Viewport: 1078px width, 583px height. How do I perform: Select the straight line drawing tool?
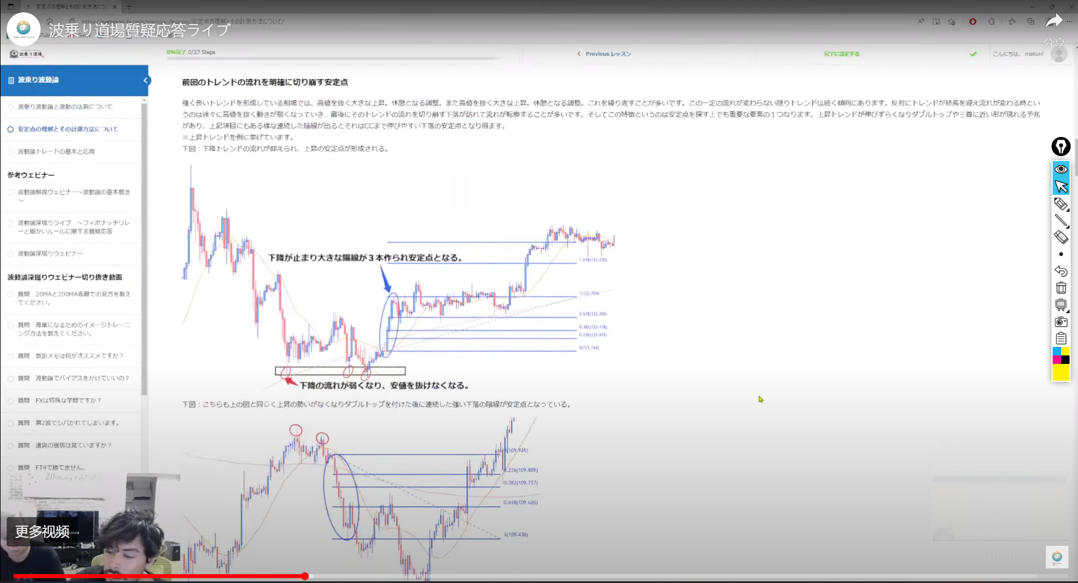pos(1061,221)
